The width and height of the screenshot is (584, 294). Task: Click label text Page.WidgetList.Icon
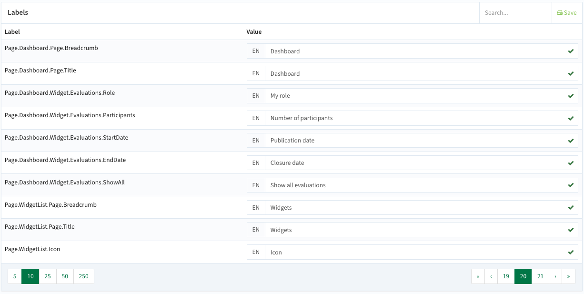pyautogui.click(x=32, y=249)
